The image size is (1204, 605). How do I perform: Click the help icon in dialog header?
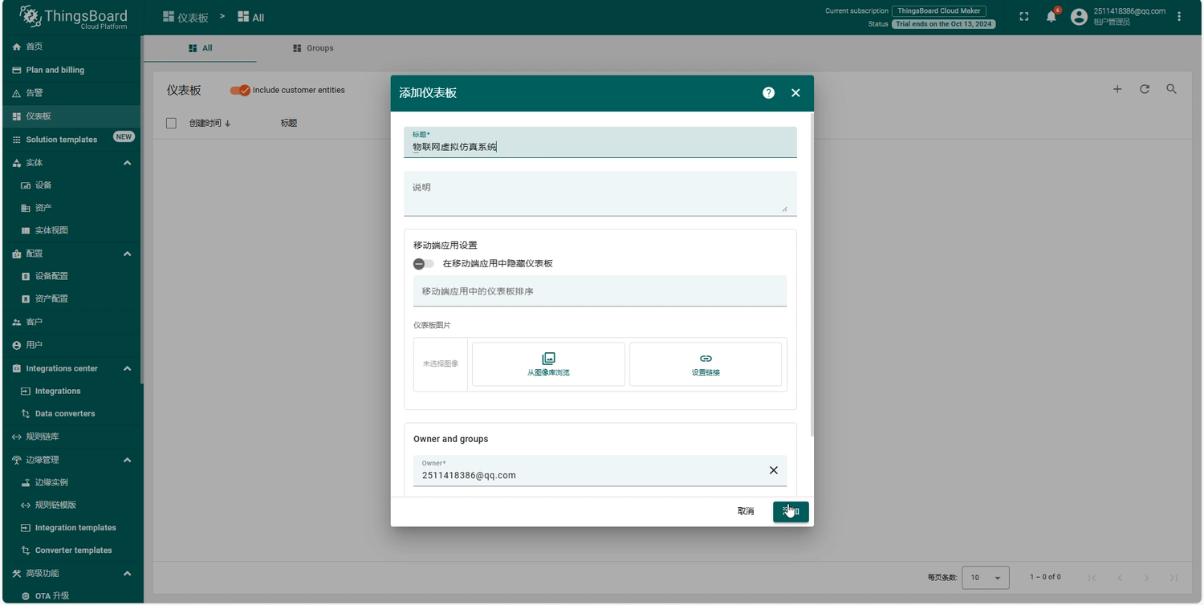point(768,93)
